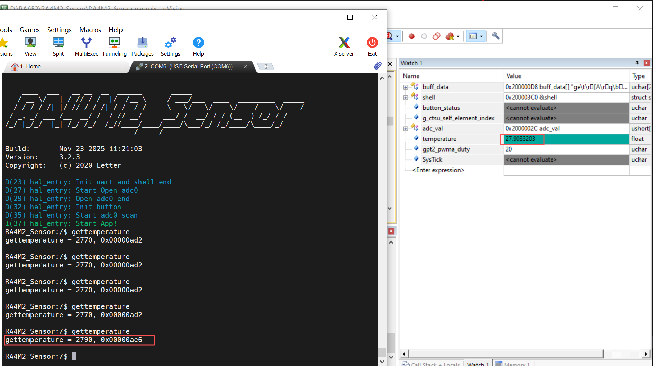The image size is (653, 366).
Task: Select the COM6 USB Serial Port tab
Action: point(188,66)
